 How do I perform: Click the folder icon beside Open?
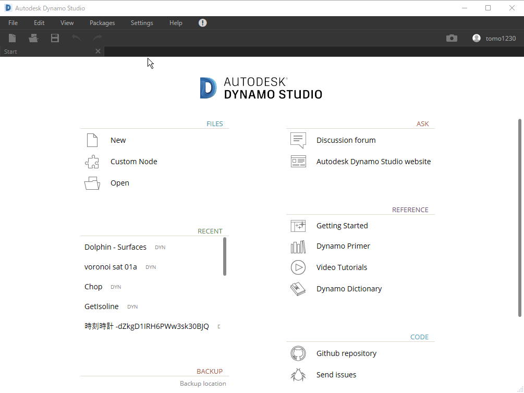[92, 183]
